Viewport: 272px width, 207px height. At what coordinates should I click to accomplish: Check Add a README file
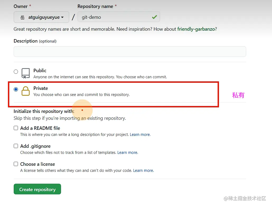point(16,128)
